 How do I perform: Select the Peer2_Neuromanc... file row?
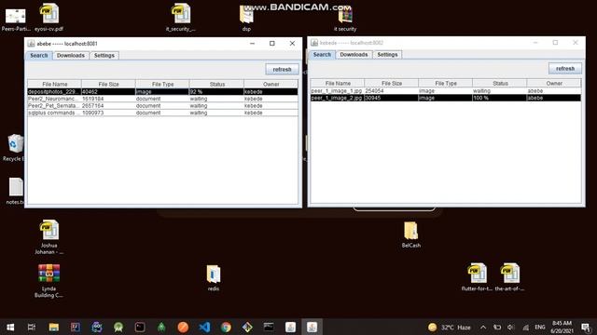(x=162, y=99)
